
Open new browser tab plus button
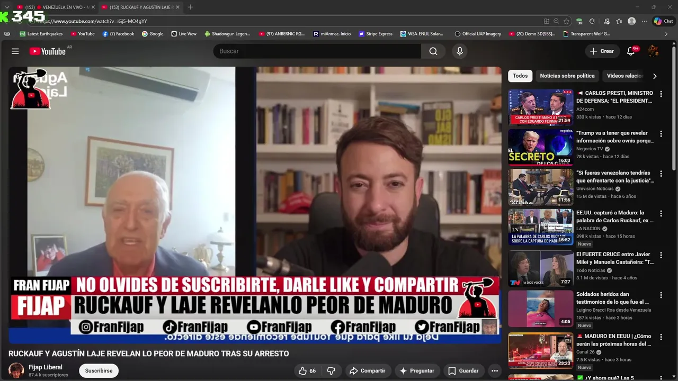(190, 7)
